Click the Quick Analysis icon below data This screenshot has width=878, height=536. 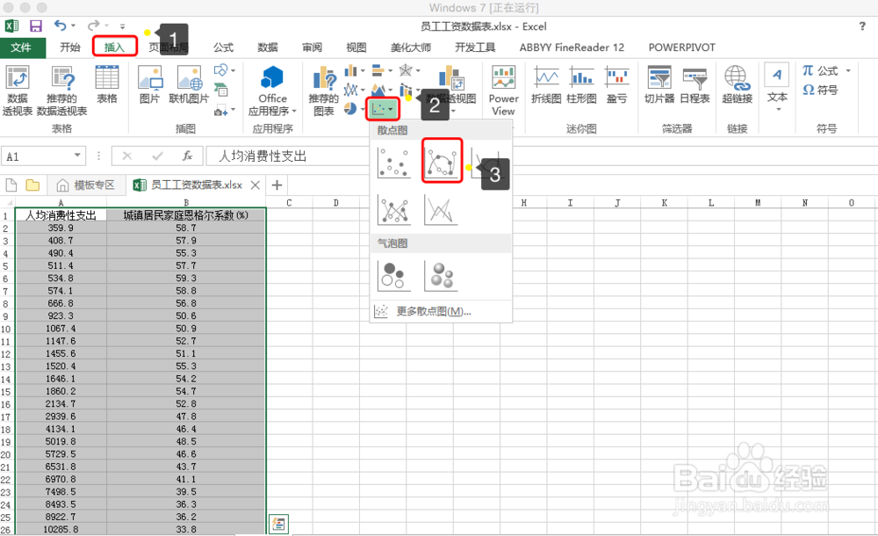278,524
